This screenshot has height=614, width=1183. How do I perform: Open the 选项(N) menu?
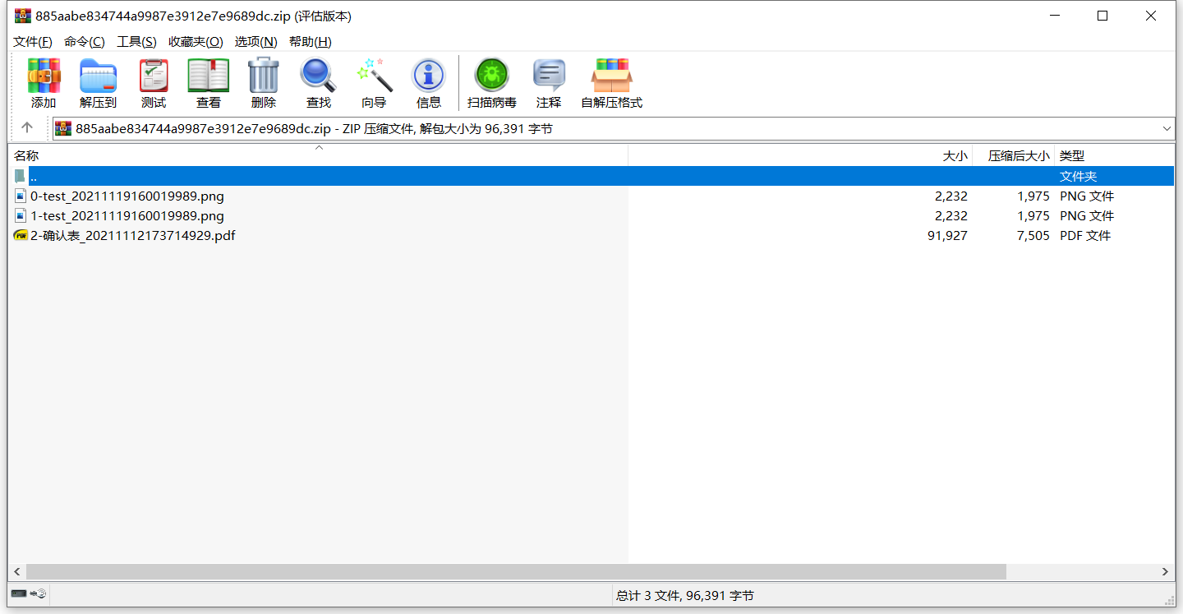pos(255,42)
